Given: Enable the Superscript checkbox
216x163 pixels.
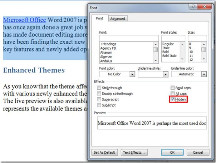Looking at the screenshot, I should (x=99, y=99).
